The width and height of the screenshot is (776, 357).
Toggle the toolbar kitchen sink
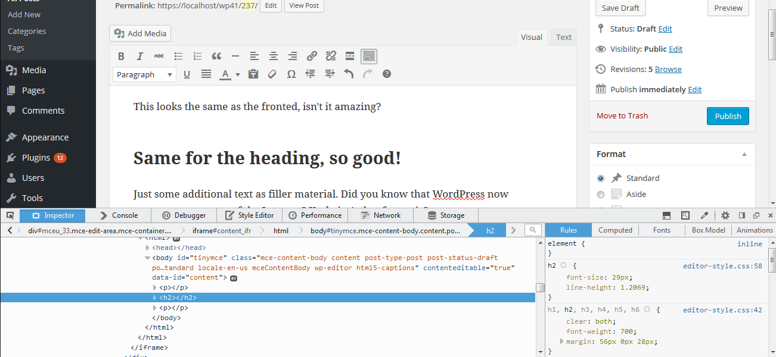pos(369,57)
